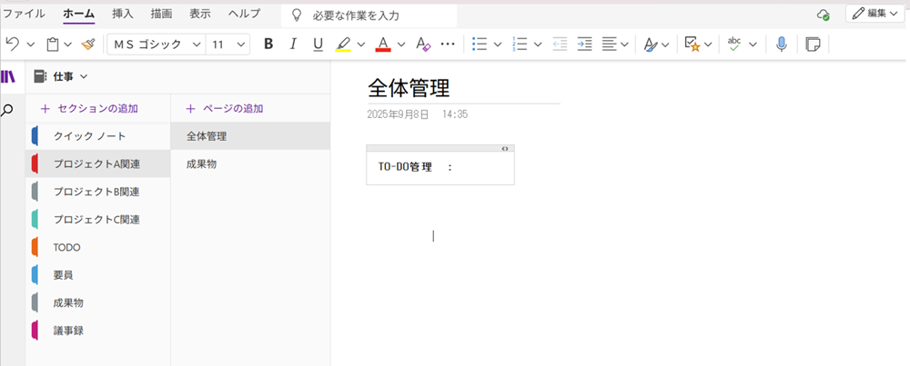Click the 全体管理 page title

[x=409, y=89]
